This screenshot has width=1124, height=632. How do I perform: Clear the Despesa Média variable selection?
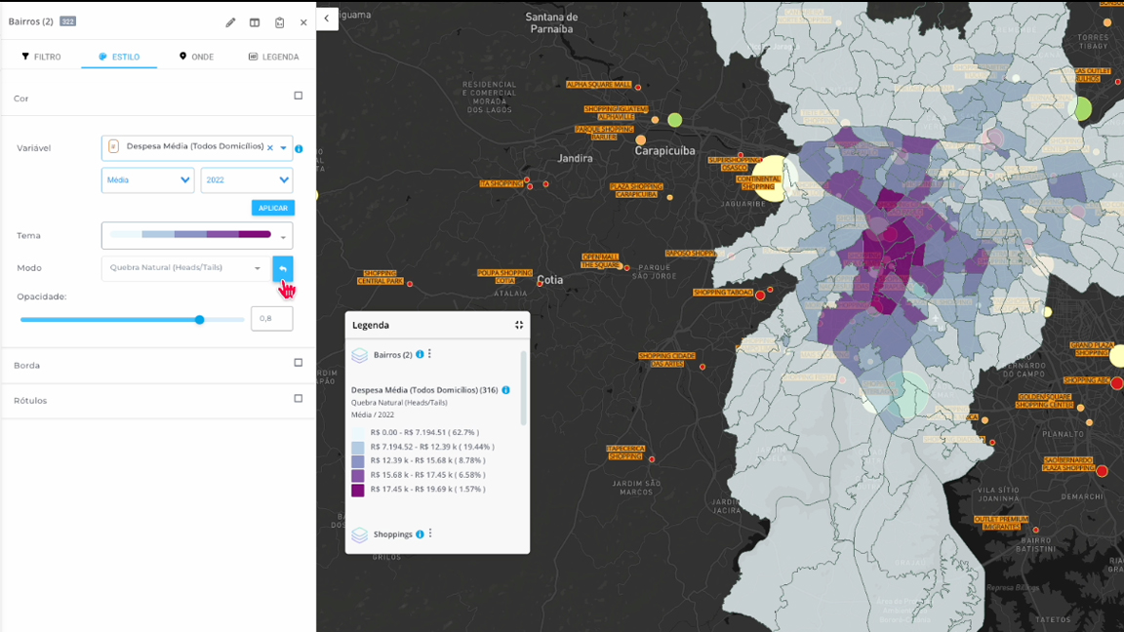(270, 148)
